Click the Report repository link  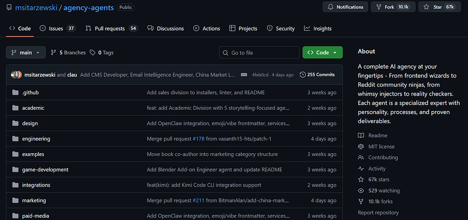tap(378, 213)
